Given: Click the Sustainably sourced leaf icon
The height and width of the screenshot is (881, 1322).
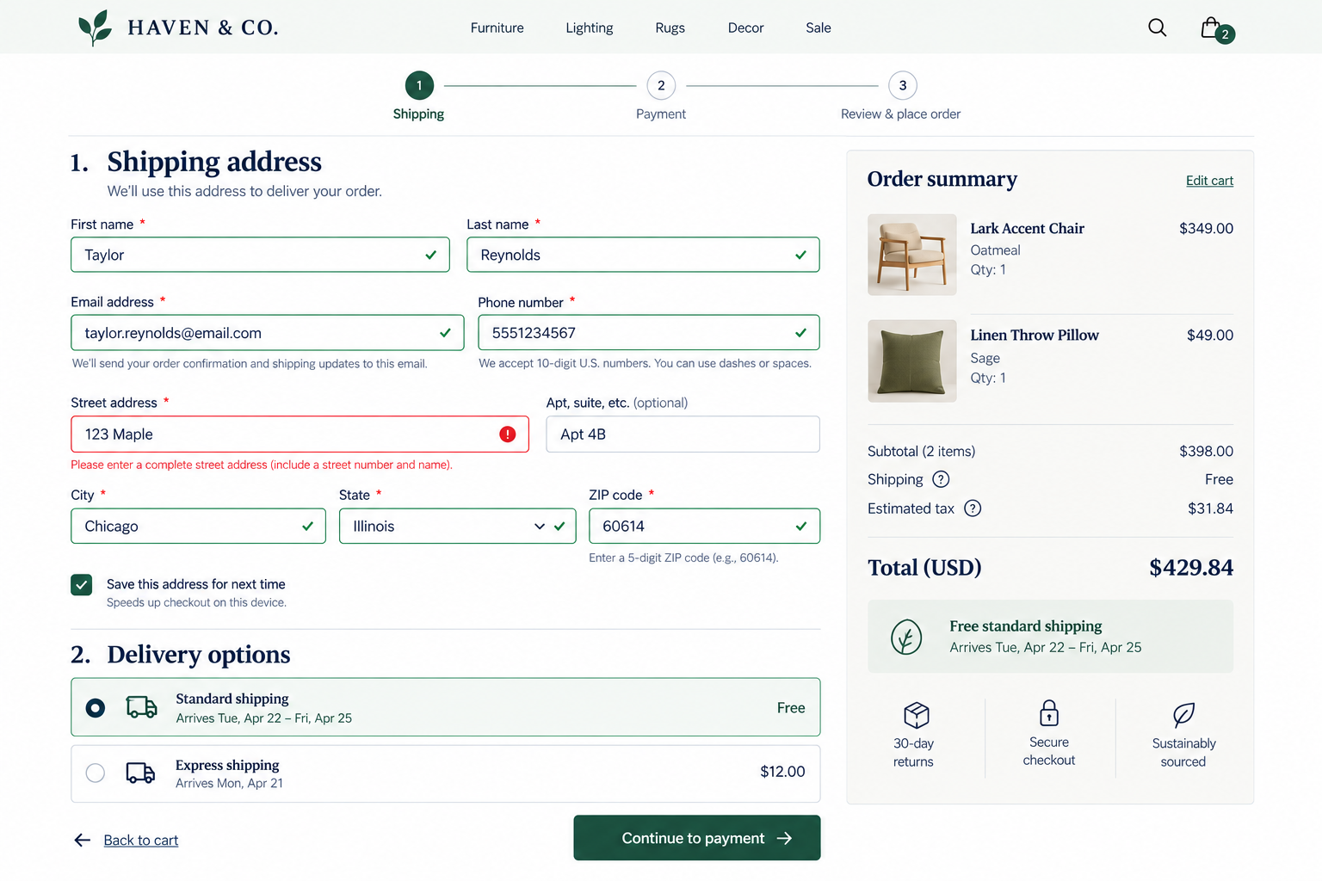Looking at the screenshot, I should tap(1183, 715).
